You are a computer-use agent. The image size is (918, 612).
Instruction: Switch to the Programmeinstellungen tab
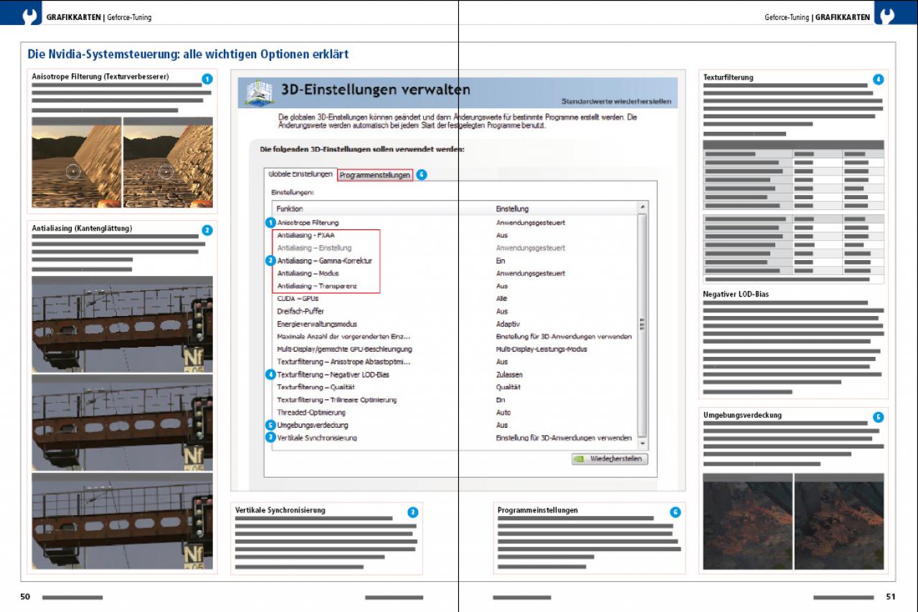click(375, 175)
